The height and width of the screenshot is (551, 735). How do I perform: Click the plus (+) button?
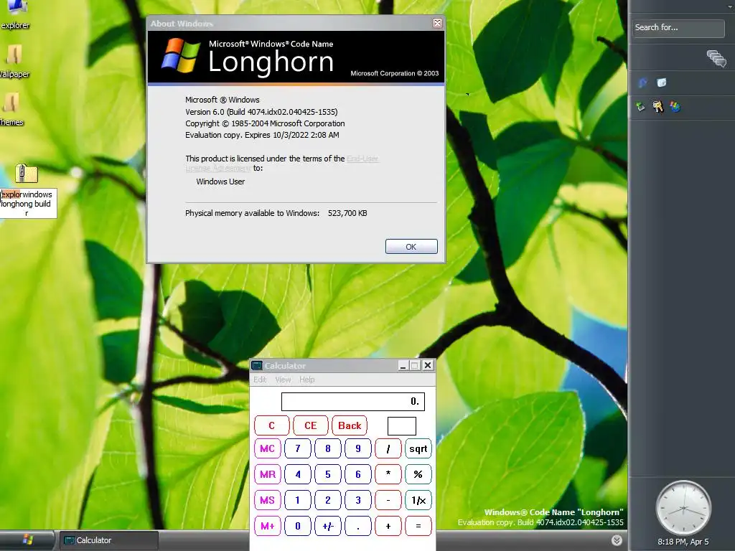click(x=388, y=526)
